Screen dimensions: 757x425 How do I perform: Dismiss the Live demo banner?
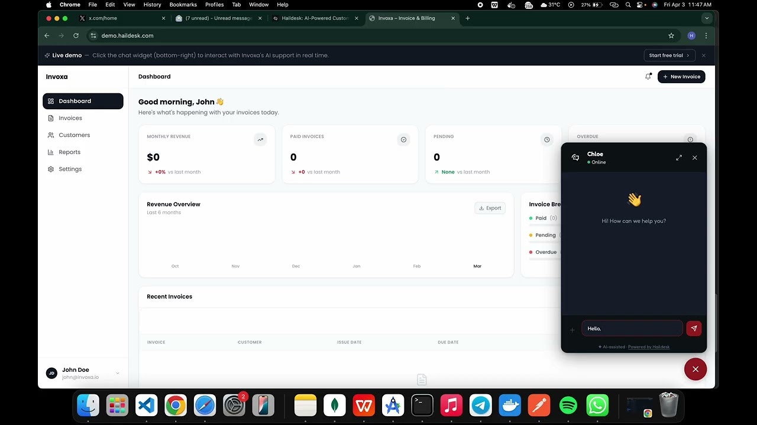(704, 55)
